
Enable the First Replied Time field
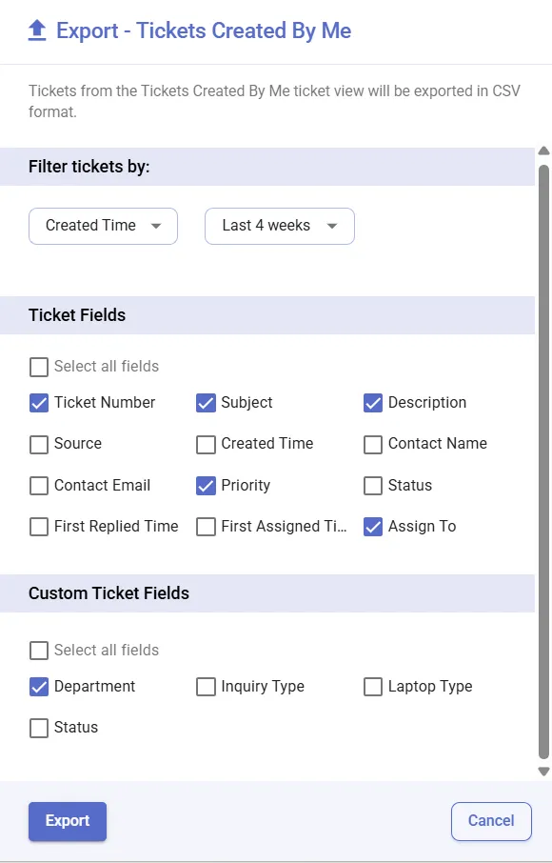pos(38,527)
